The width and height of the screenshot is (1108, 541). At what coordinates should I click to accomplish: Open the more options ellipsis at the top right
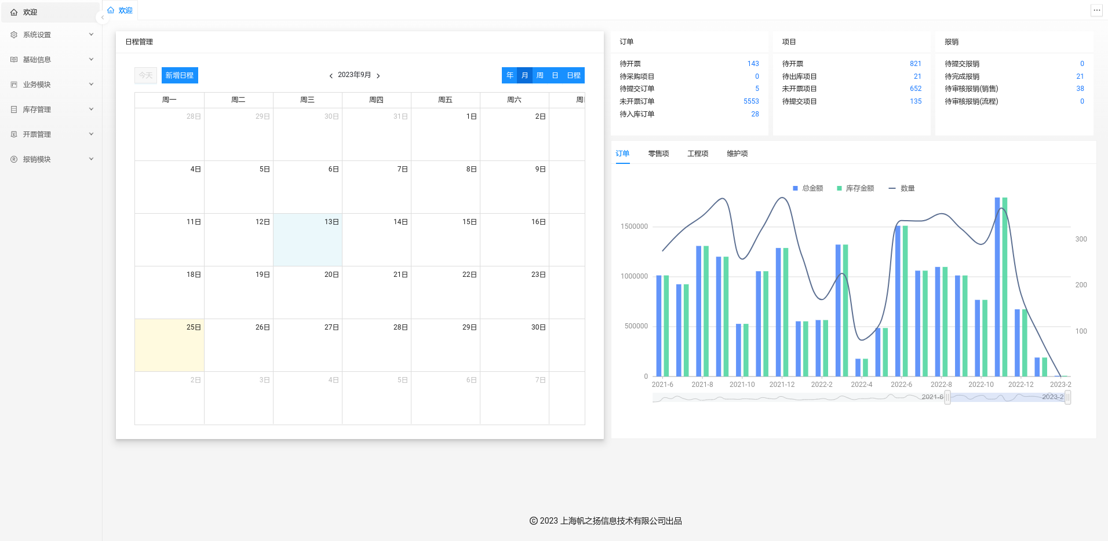1096,10
